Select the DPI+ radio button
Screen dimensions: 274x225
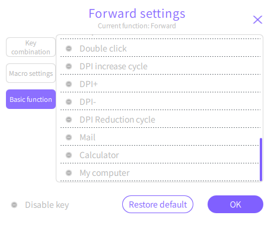pyautogui.click(x=69, y=84)
